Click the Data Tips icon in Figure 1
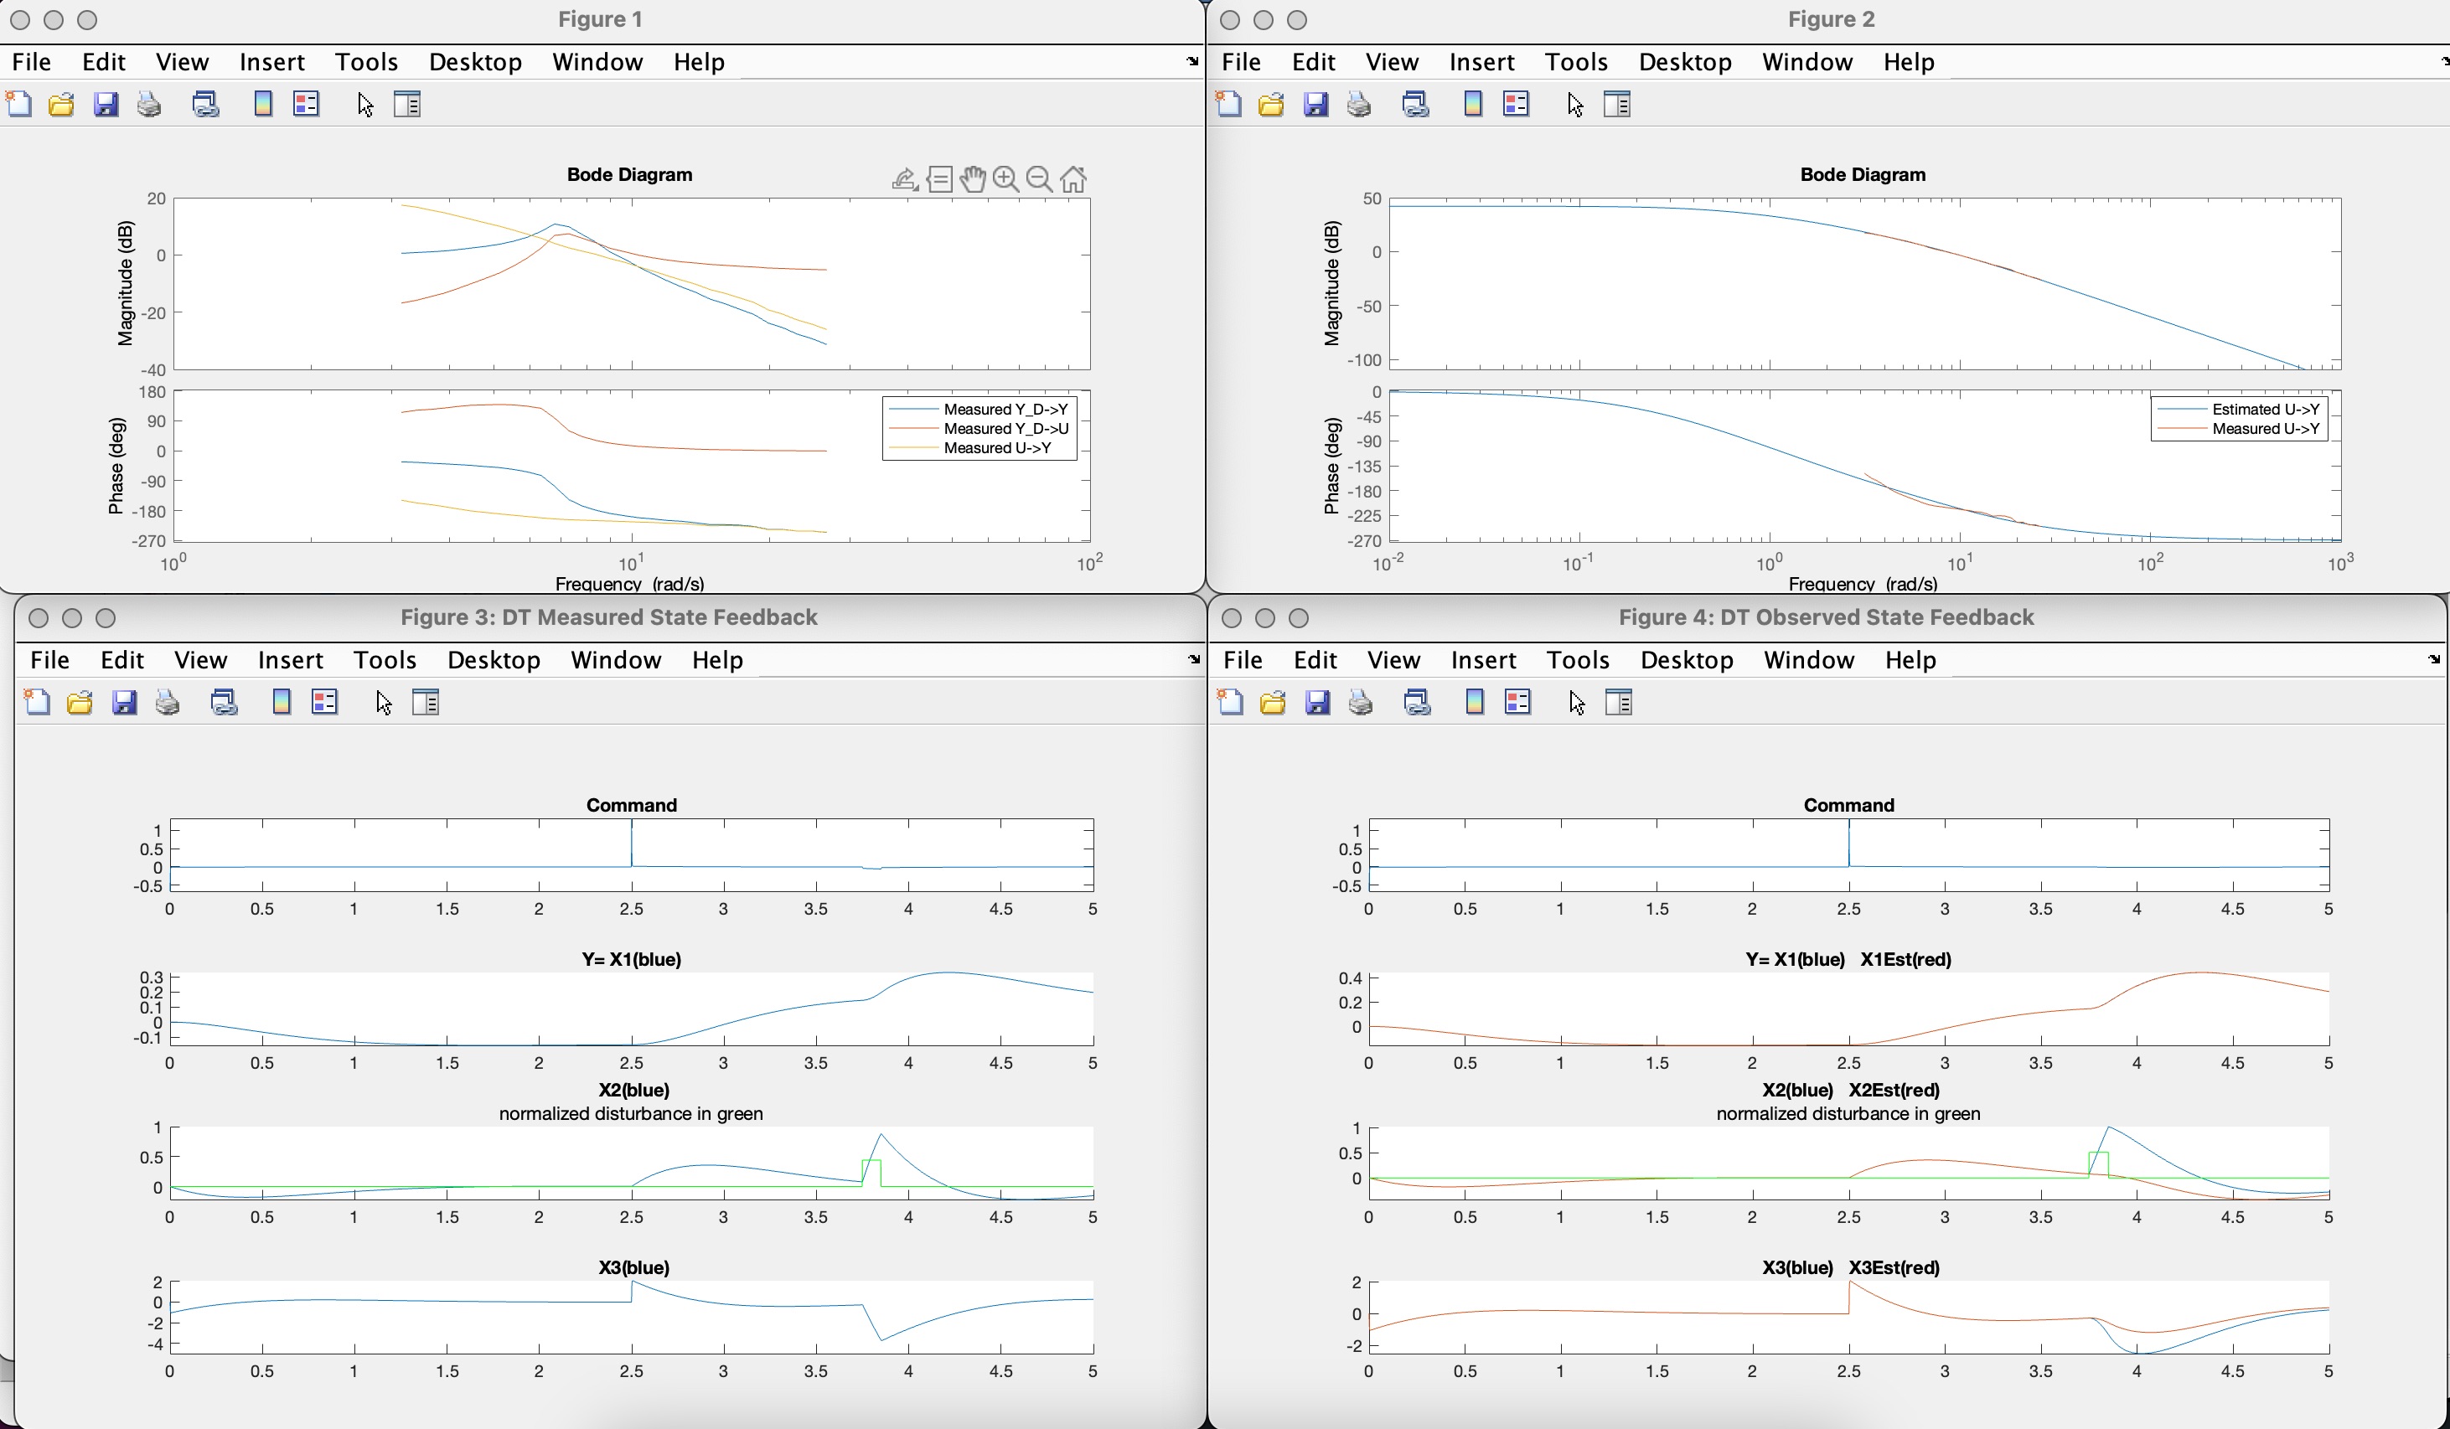This screenshot has width=2450, height=1429. point(939,179)
